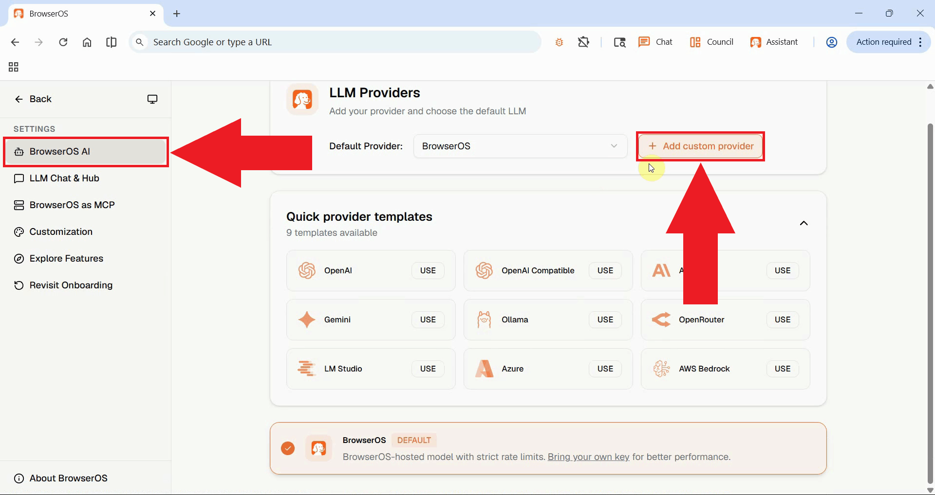Open the Council feature
This screenshot has height=495, width=935.
pyautogui.click(x=711, y=42)
